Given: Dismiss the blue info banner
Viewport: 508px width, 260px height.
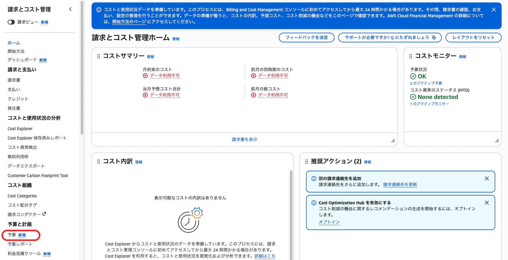Looking at the screenshot, I should (494, 10).
